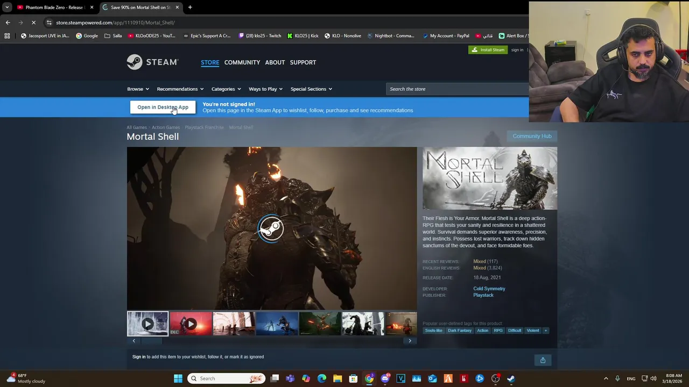Expand the Special Sections dropdown

[x=311, y=89]
